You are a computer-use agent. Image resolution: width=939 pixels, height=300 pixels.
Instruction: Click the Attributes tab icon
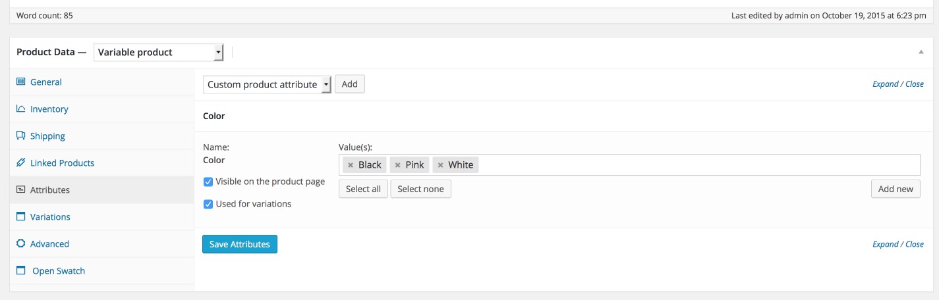point(20,190)
